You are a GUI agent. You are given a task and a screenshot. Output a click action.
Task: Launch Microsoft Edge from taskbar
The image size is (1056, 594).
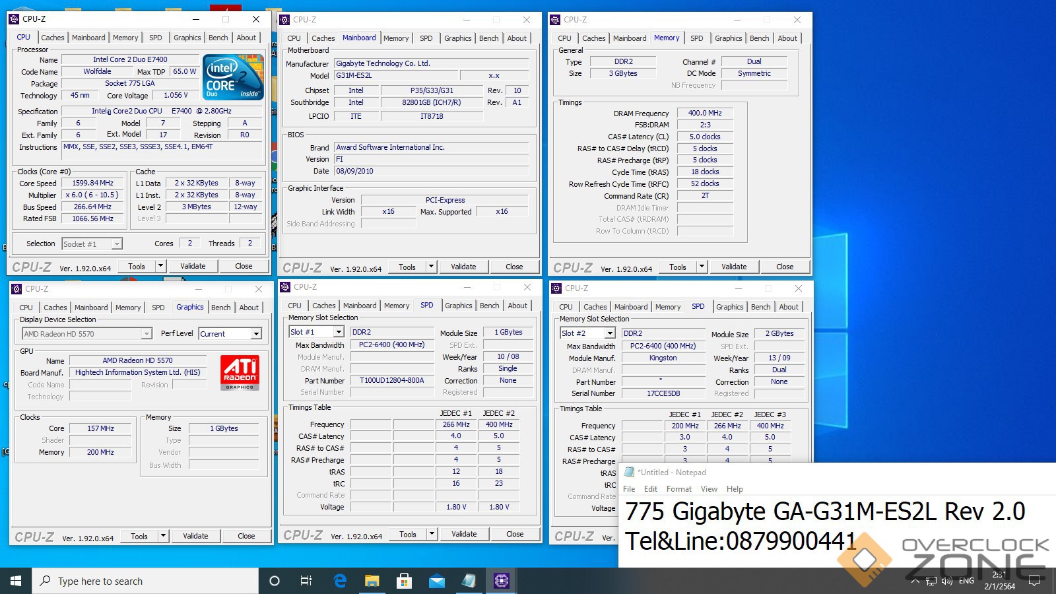pos(340,581)
